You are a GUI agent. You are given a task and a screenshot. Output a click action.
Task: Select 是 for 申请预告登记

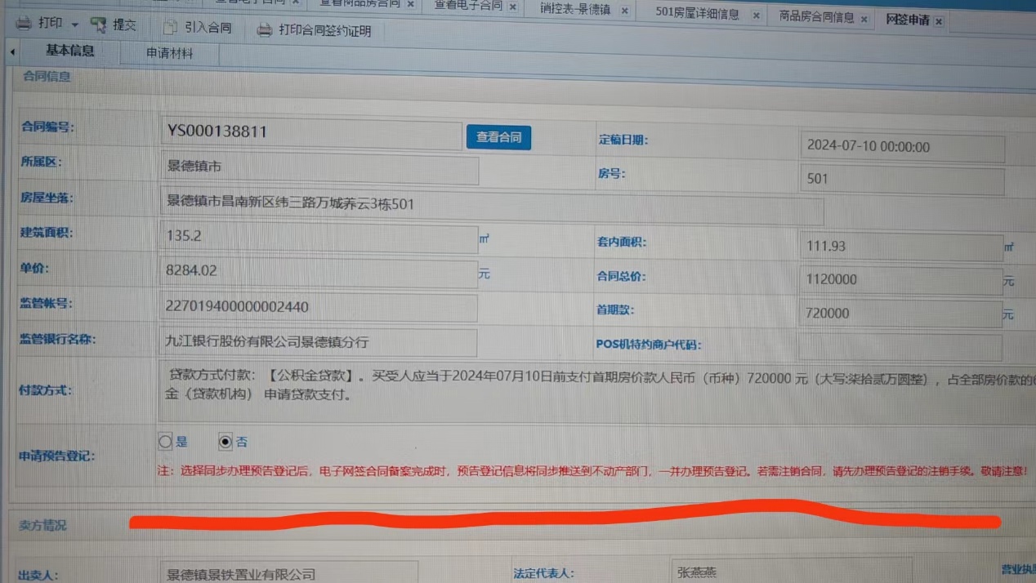166,442
